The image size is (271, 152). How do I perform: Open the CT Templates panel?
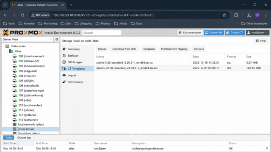pos(77,68)
